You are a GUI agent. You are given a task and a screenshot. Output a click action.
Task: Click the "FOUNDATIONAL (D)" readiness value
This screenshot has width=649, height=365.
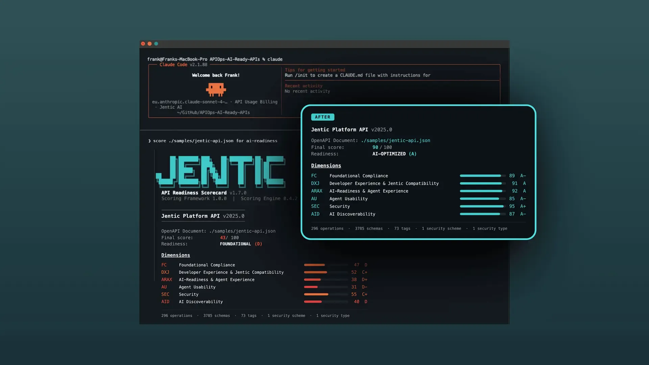pyautogui.click(x=241, y=244)
